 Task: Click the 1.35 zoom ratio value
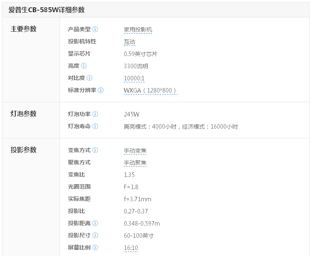coord(129,175)
